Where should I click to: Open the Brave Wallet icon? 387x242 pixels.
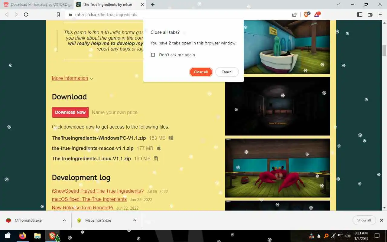click(x=370, y=15)
